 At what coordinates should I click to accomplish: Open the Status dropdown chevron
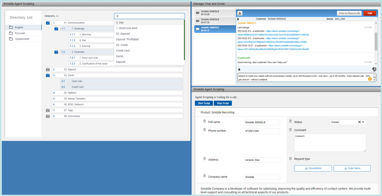363,122
